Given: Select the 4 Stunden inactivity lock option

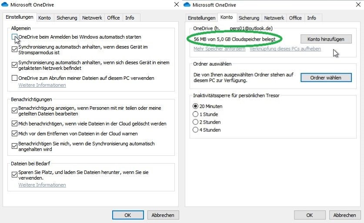Looking at the screenshot, I should tap(195, 130).
